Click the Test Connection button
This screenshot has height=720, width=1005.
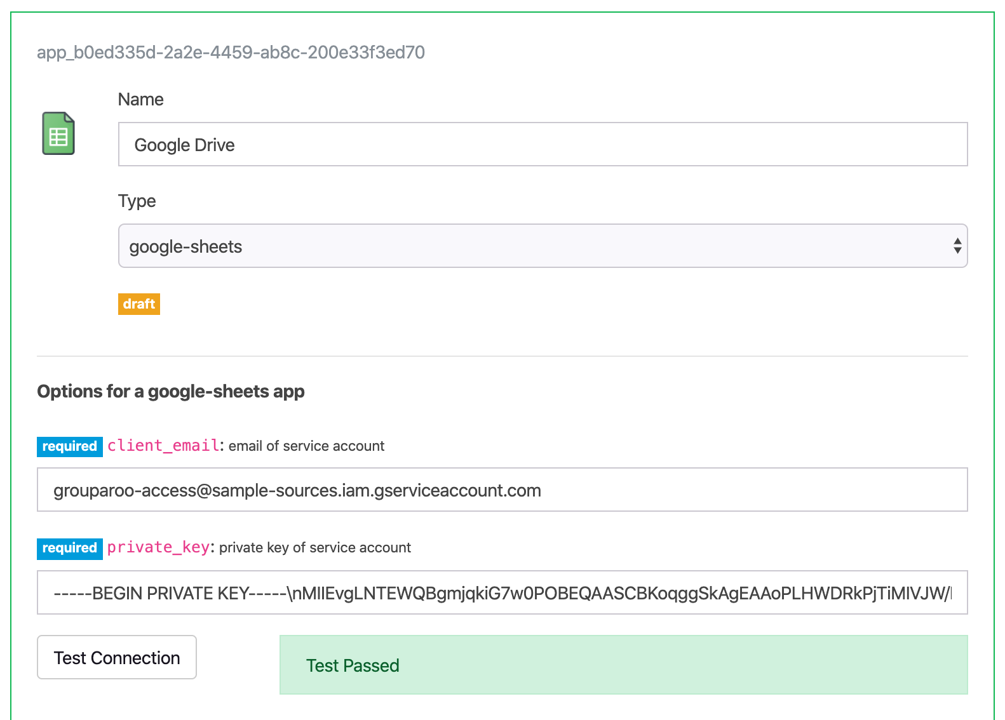[x=117, y=657]
